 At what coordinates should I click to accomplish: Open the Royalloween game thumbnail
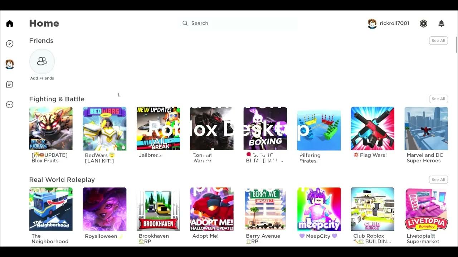[104, 209]
